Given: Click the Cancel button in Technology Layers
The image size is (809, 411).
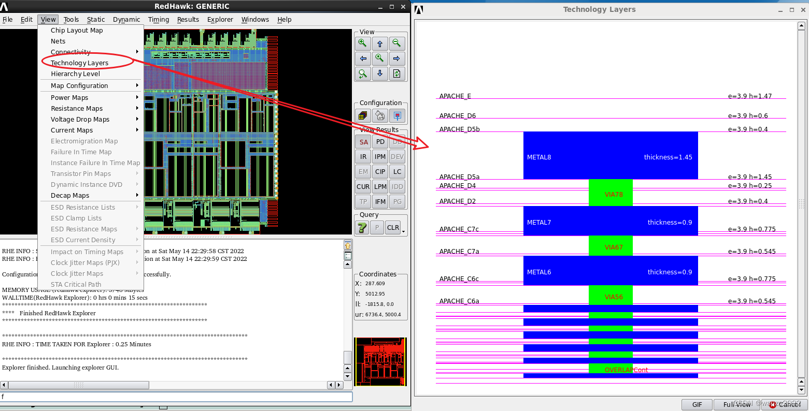Looking at the screenshot, I should (784, 405).
